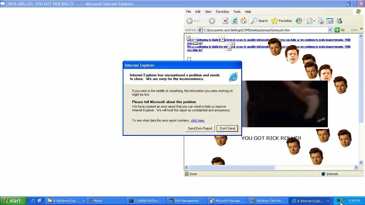365x205 pixels.
Task: Click the Internet Explorer logo in error dialog
Action: [233, 77]
